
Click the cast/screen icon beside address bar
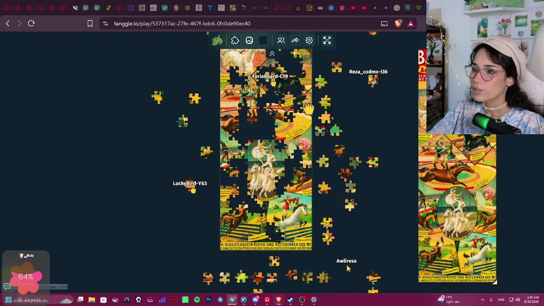tap(384, 23)
